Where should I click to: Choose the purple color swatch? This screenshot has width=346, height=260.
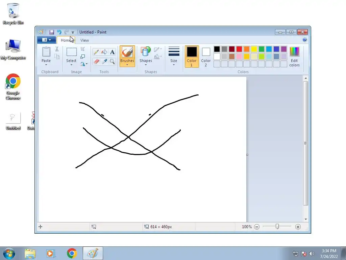pos(284,49)
